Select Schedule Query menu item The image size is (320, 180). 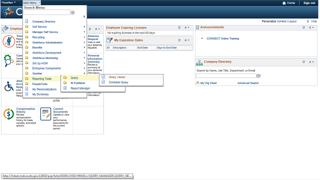coord(118,82)
